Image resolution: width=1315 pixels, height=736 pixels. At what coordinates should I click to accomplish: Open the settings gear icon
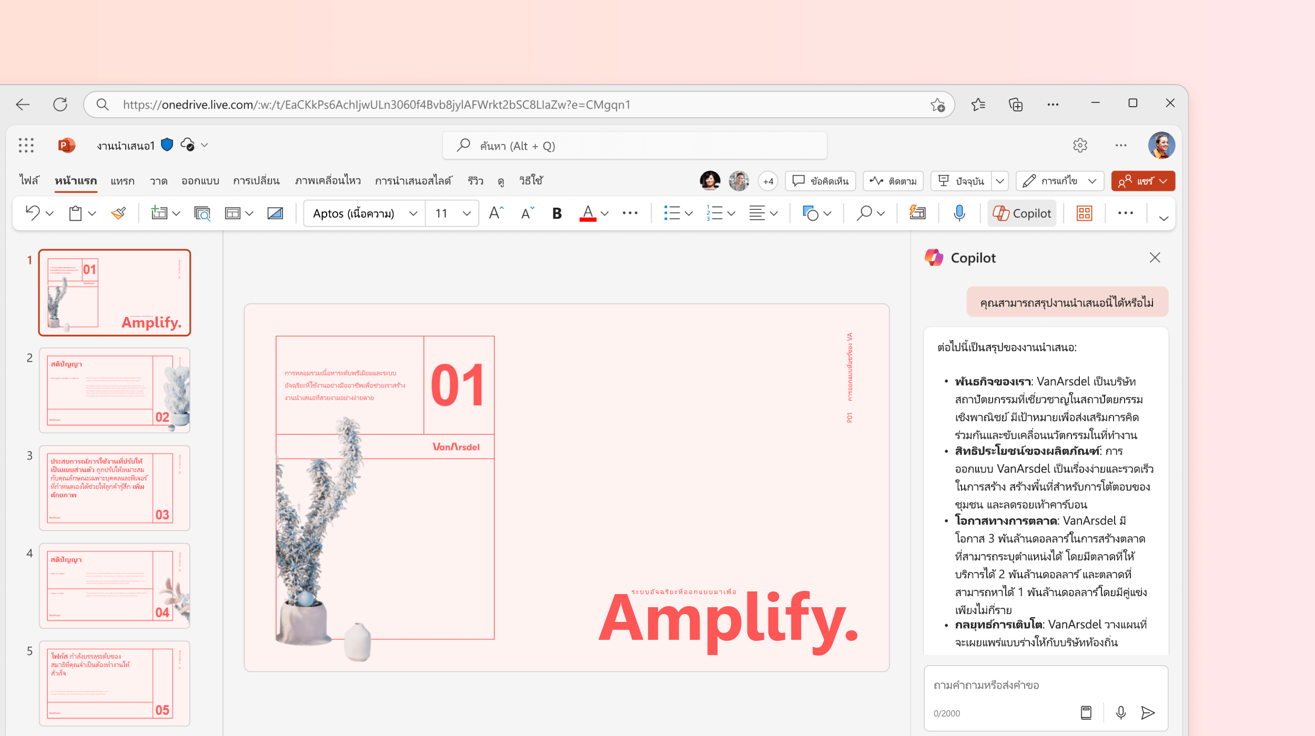pyautogui.click(x=1080, y=145)
